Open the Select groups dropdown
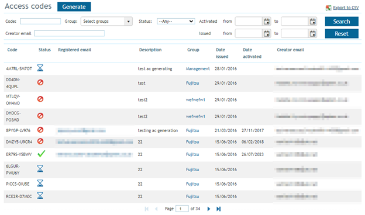The height and width of the screenshot is (215, 365). (x=106, y=22)
